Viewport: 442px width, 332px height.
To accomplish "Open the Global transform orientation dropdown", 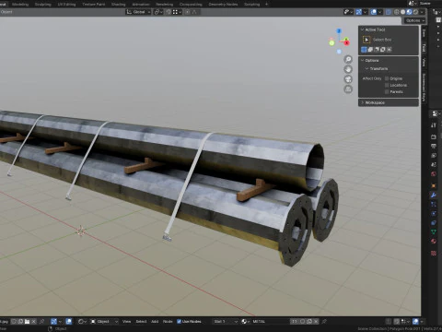I will (x=138, y=12).
